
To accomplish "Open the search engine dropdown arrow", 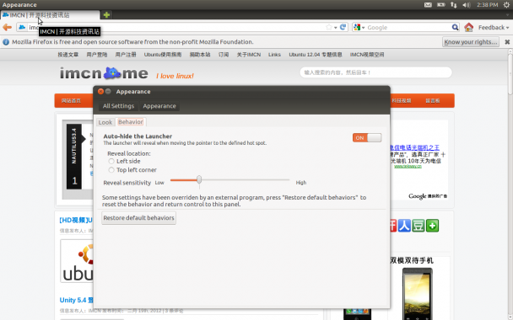I will point(363,28).
